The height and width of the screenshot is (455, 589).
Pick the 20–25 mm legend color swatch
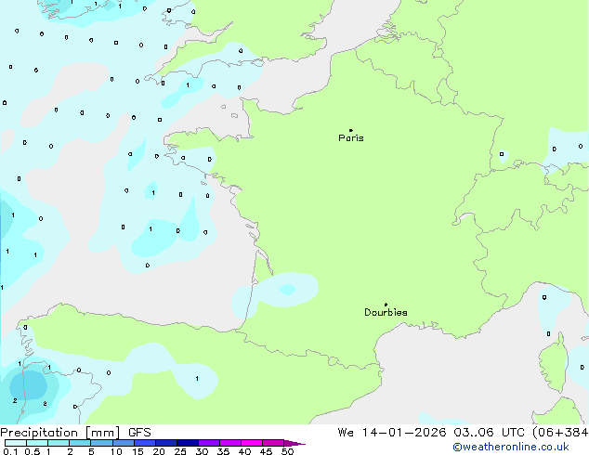pos(165,443)
